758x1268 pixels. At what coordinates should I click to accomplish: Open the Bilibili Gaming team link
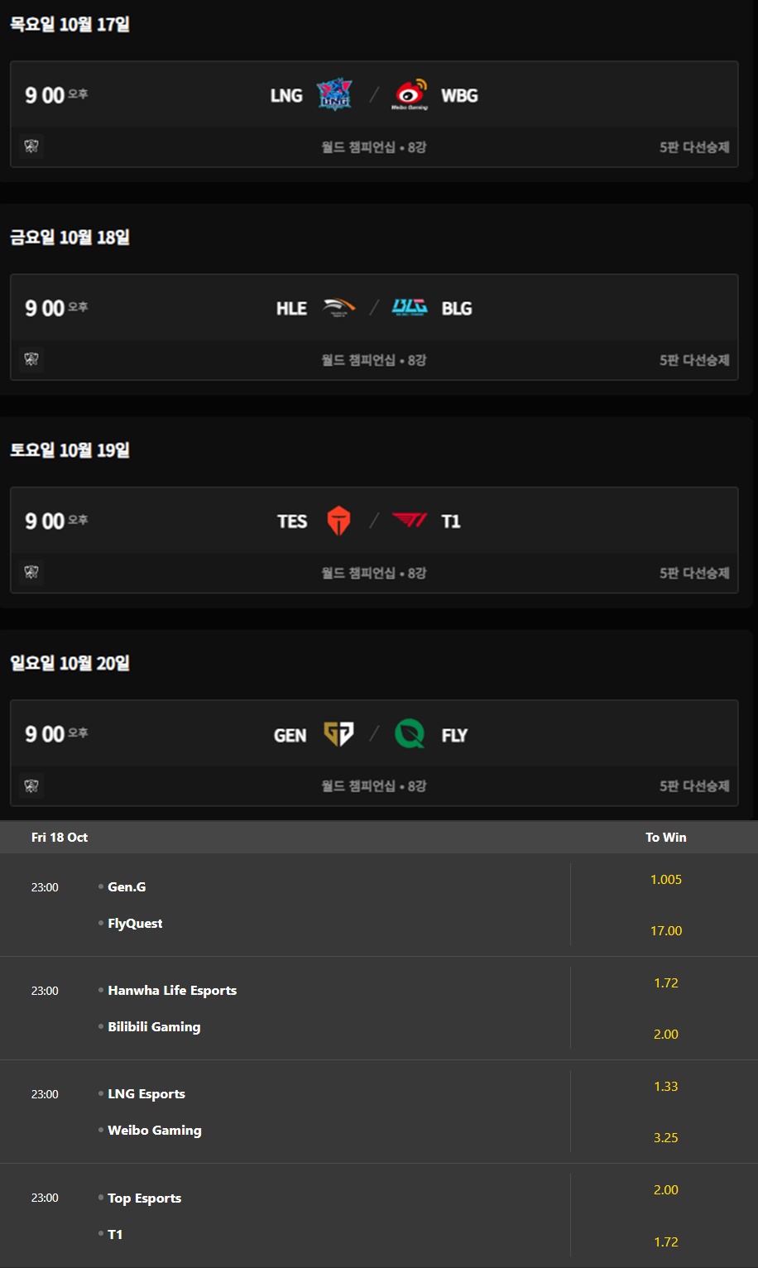point(154,1026)
